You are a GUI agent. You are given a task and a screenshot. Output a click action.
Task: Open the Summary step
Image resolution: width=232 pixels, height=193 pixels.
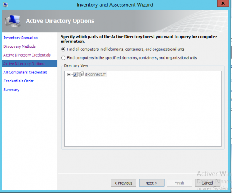pyautogui.click(x=11, y=90)
